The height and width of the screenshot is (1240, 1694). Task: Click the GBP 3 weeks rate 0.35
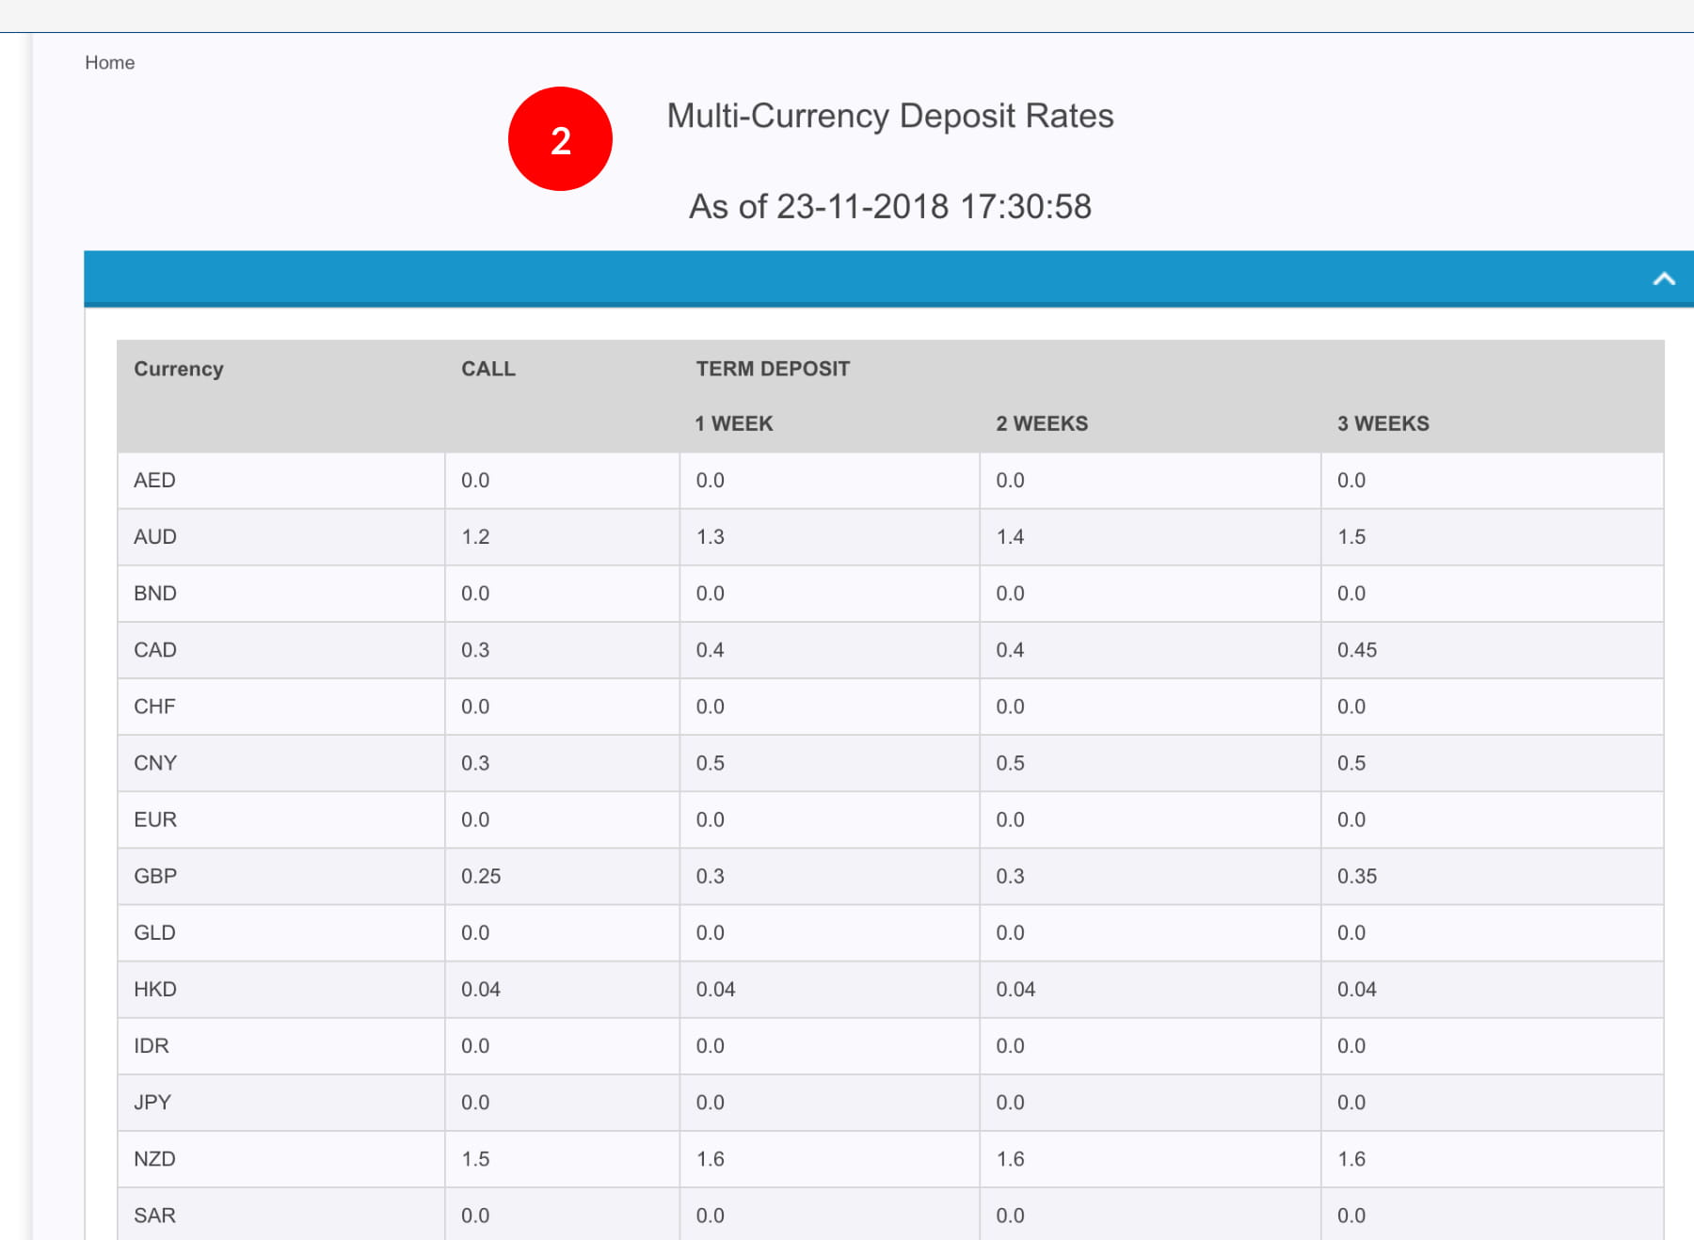[1356, 876]
